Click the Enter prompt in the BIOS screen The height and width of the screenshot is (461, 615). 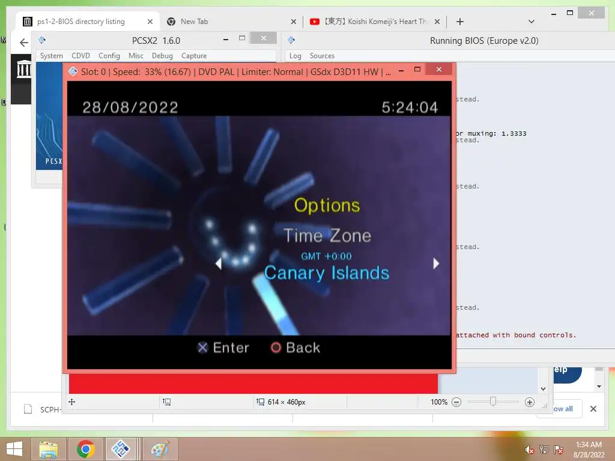(x=223, y=348)
